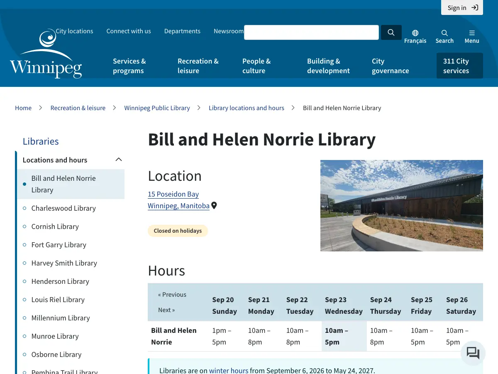Select Cornish Library in sidebar

pyautogui.click(x=55, y=226)
